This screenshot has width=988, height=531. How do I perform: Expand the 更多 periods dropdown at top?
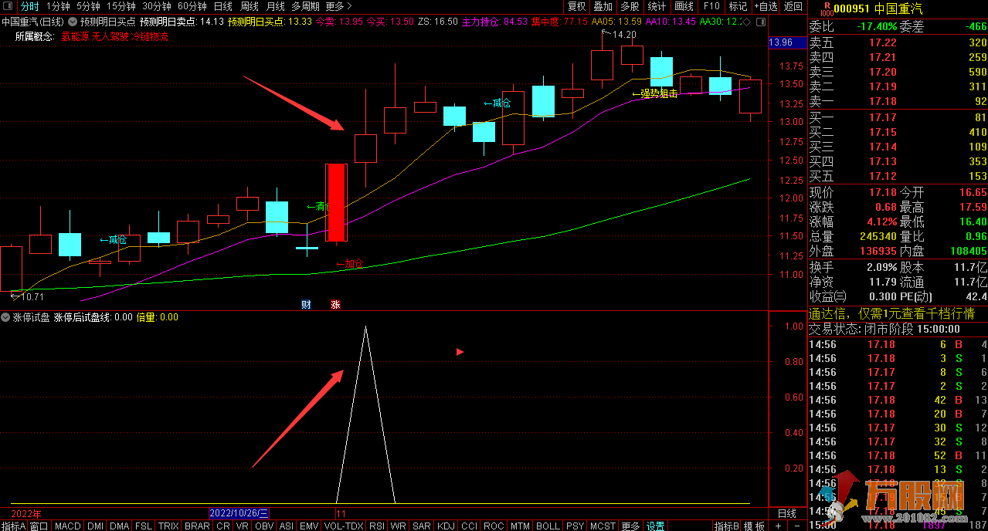click(339, 6)
